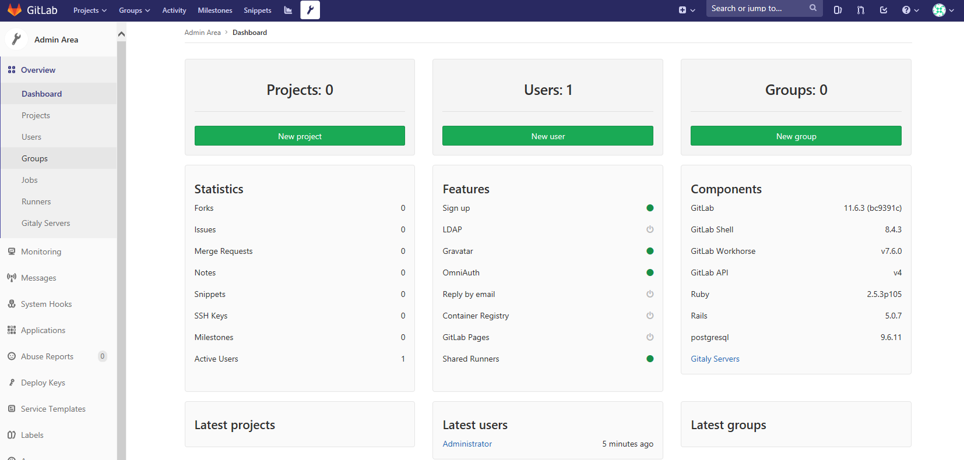Expand the Groups dropdown in navbar

[x=134, y=10]
